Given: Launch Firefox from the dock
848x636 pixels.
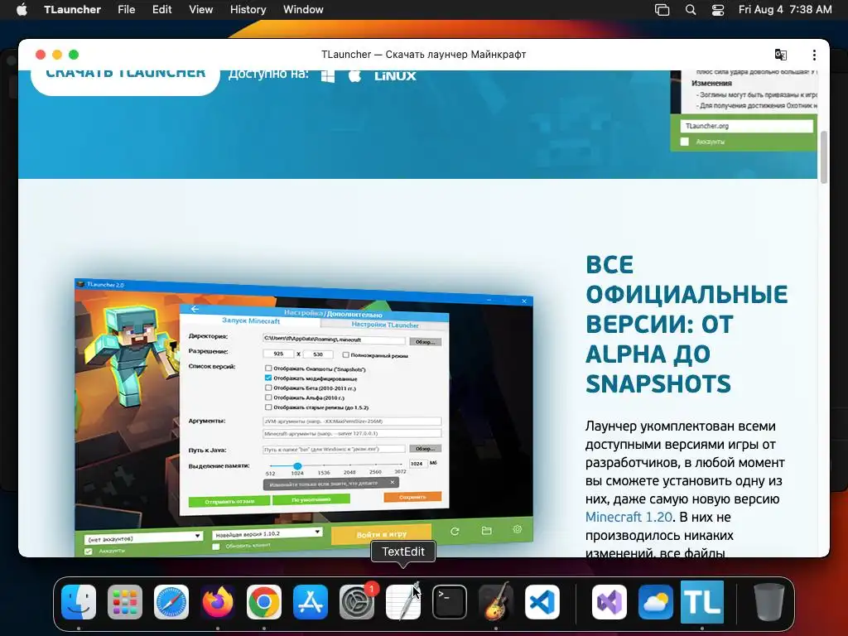Looking at the screenshot, I should (x=218, y=602).
